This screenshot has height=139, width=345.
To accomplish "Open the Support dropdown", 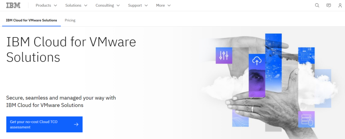I will (x=138, y=5).
